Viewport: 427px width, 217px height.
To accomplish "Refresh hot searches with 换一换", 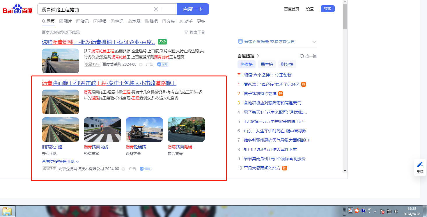I will 308,56.
